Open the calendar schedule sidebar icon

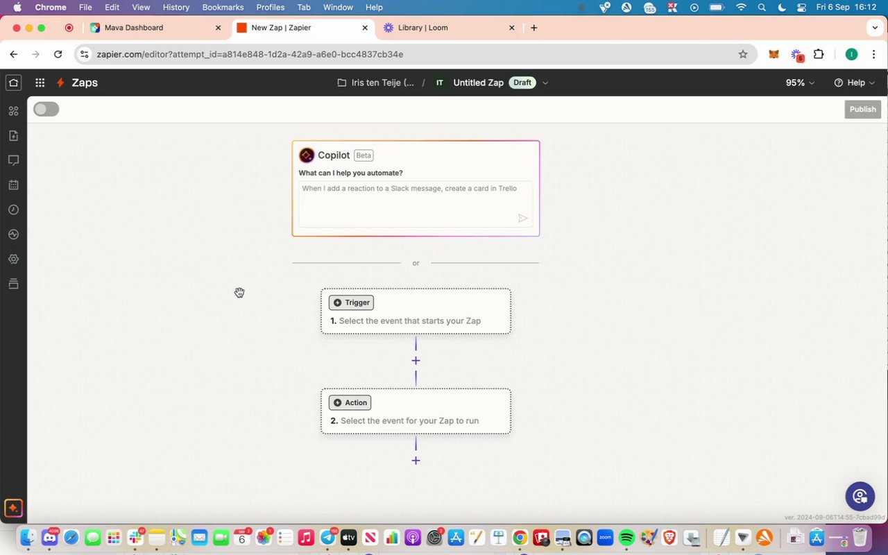(x=13, y=185)
